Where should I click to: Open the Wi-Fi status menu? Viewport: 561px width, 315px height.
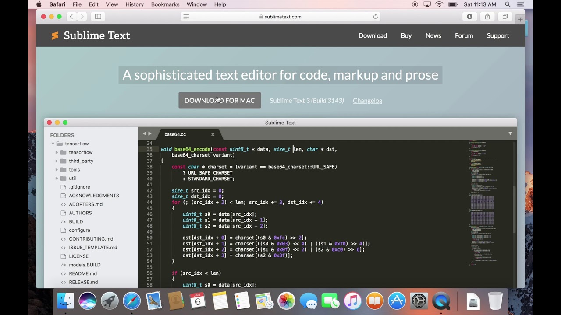click(439, 4)
